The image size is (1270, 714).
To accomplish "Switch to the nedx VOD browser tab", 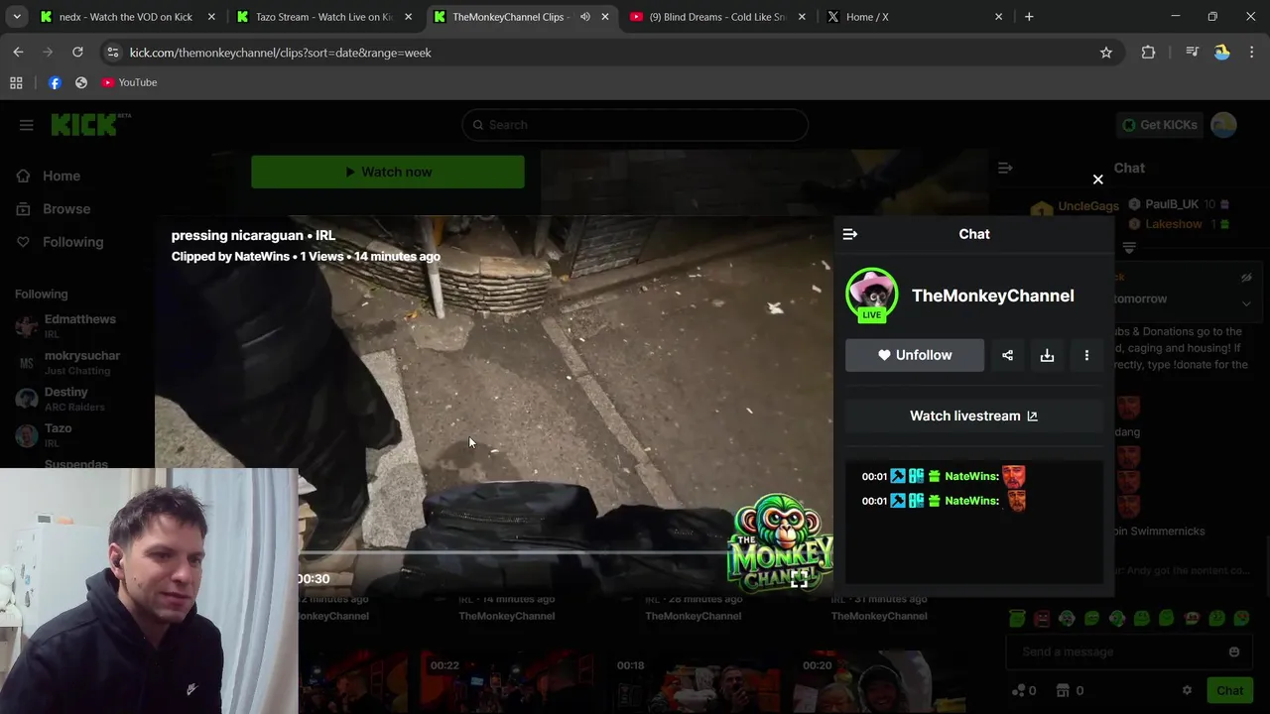I will pos(125,17).
